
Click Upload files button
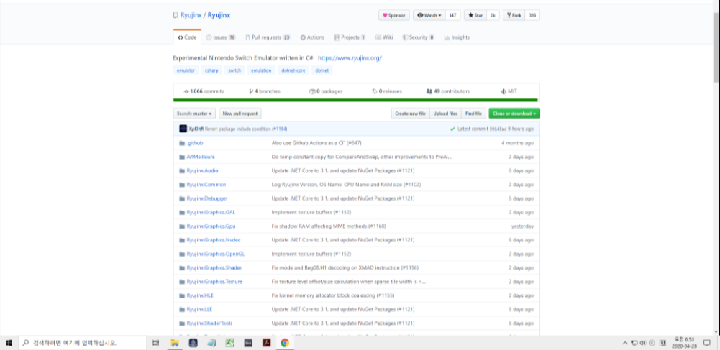(x=445, y=114)
